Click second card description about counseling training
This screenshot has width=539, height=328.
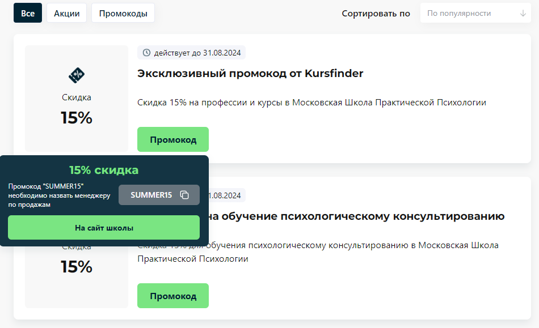[x=318, y=252]
